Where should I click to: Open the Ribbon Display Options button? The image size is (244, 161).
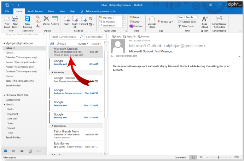[x=211, y=5]
